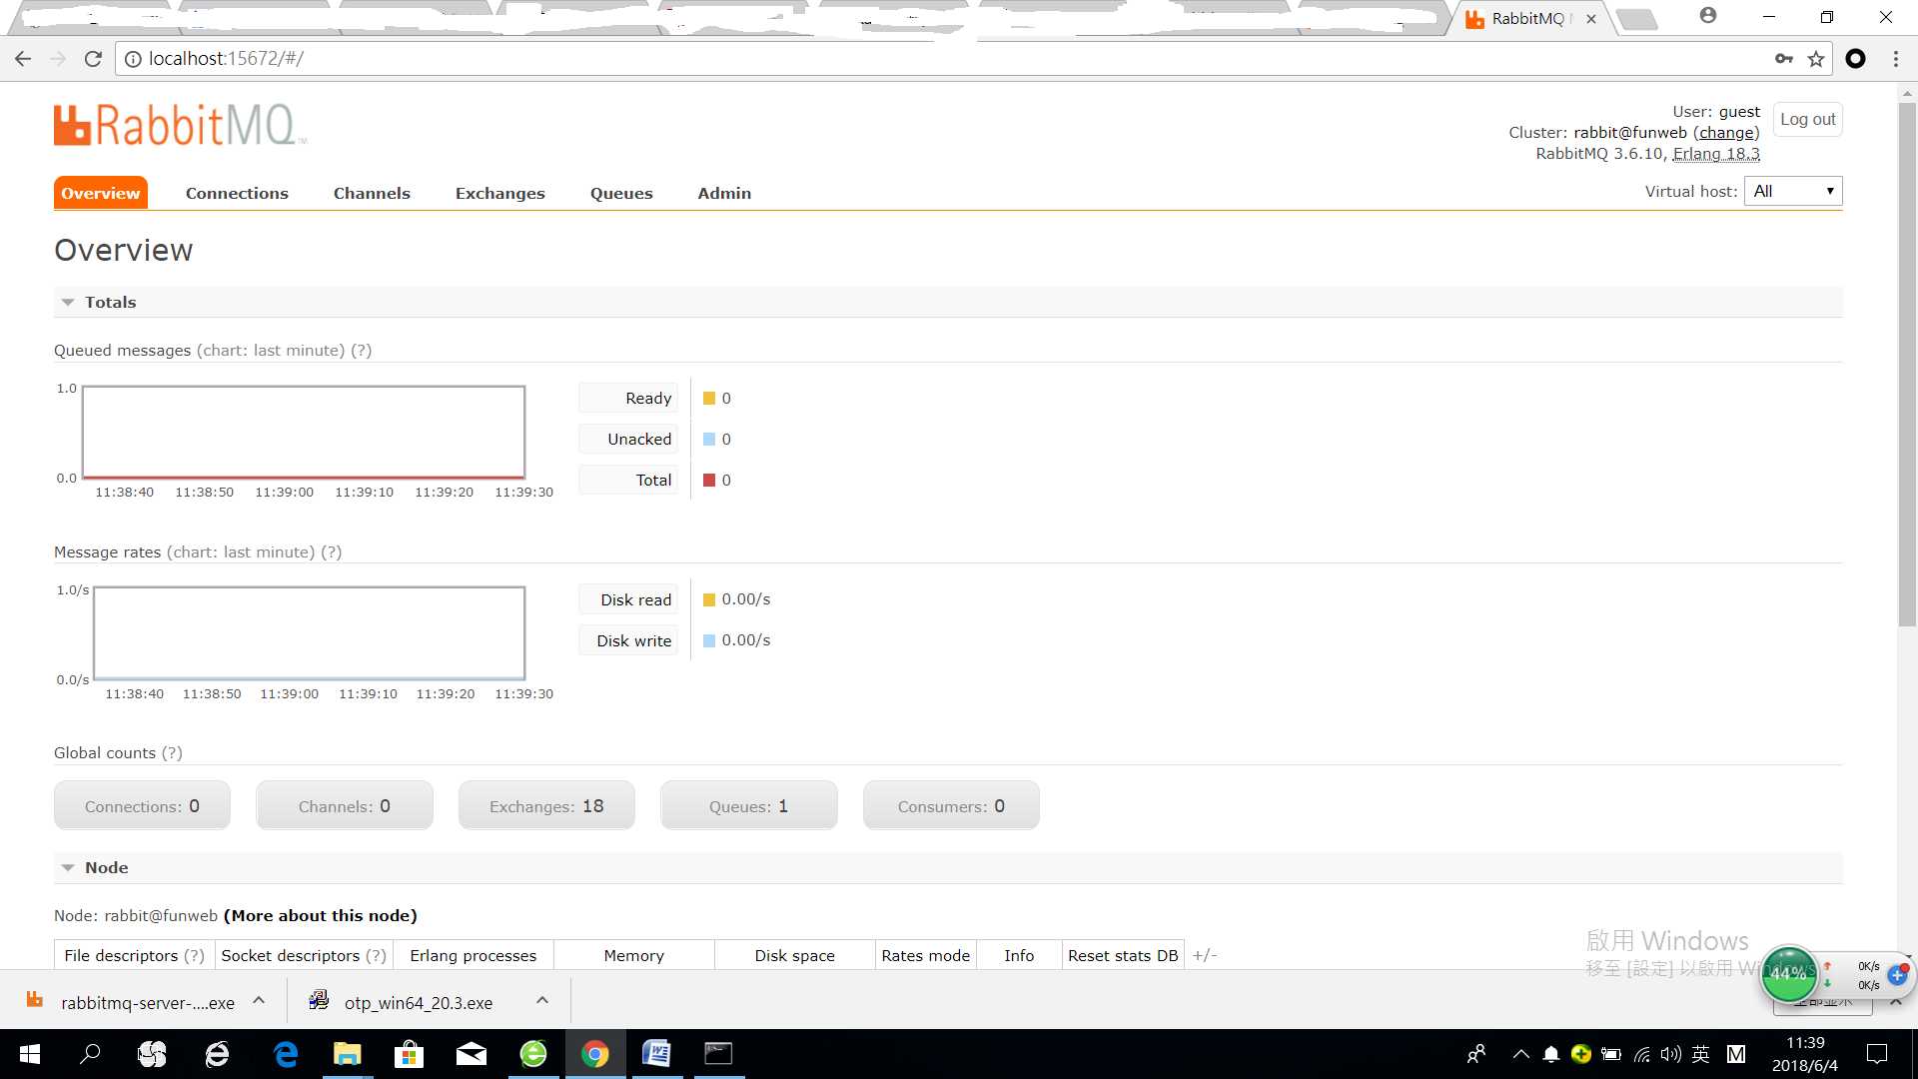Open downloaded rabbitmq-server exe file

coord(146,1002)
